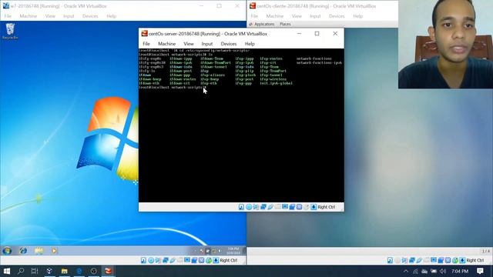Click workspace switcher 1/4 in centOs-cliente
The width and height of the screenshot is (493, 277).
coord(486,251)
